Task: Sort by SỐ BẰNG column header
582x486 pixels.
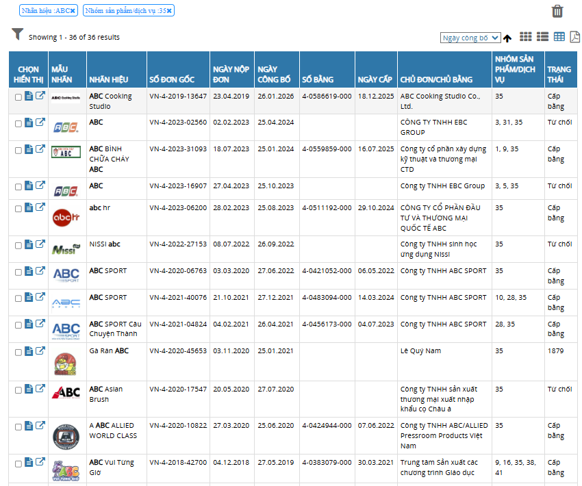Action: point(318,79)
